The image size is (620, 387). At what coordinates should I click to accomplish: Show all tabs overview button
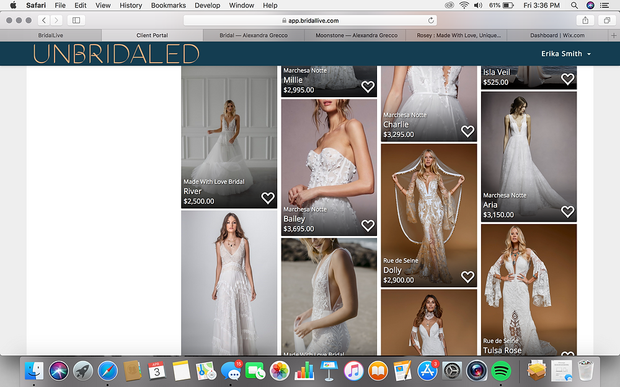coord(607,20)
